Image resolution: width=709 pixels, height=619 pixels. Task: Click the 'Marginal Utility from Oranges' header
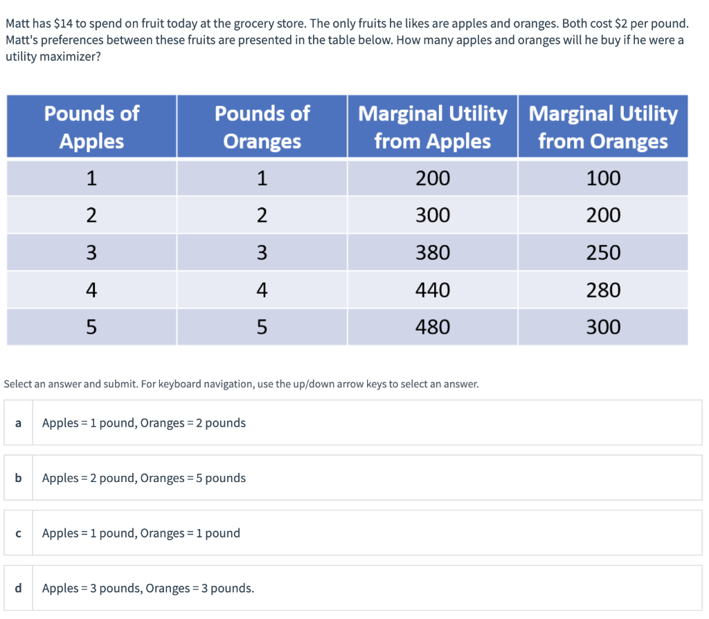coord(603,127)
